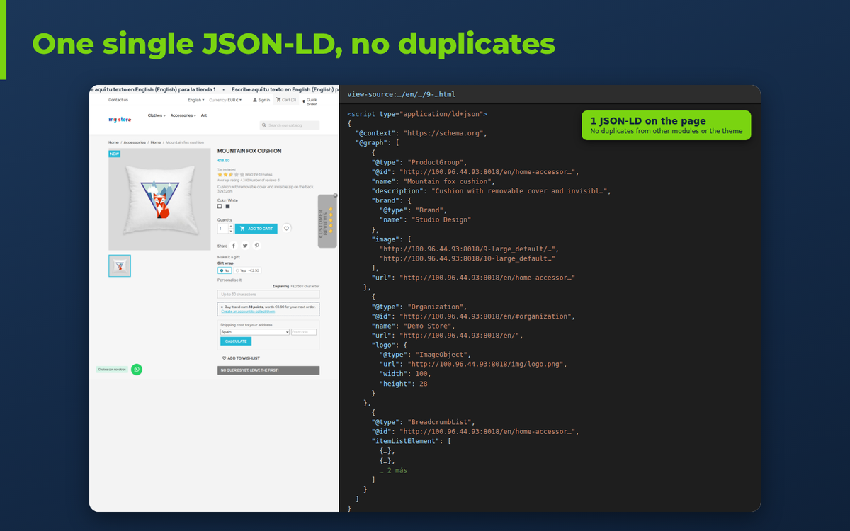850x531 pixels.
Task: Click the "ProductGroup" type value in code
Action: [433, 162]
